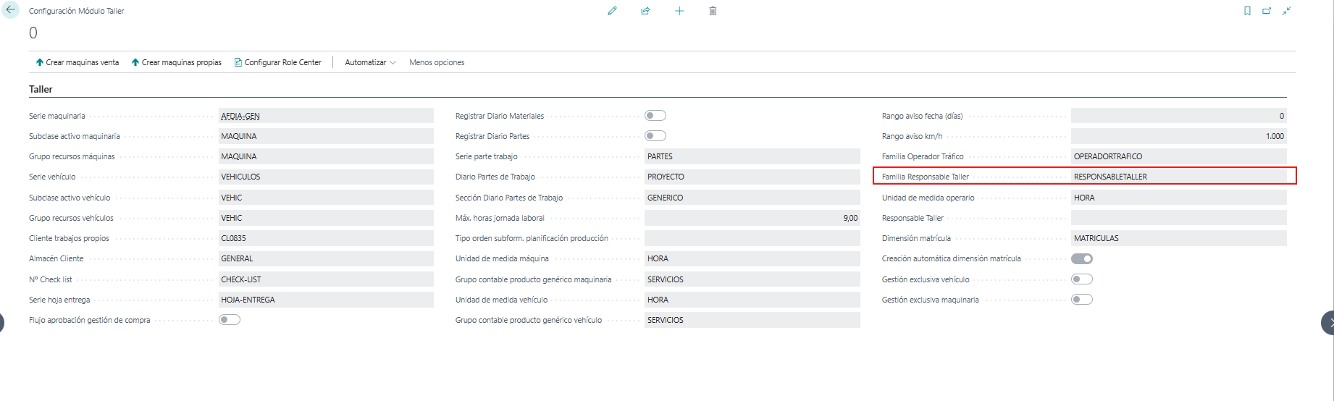This screenshot has width=1334, height=401.
Task: Toggle Registrar Diario Partes switch
Action: [x=655, y=136]
